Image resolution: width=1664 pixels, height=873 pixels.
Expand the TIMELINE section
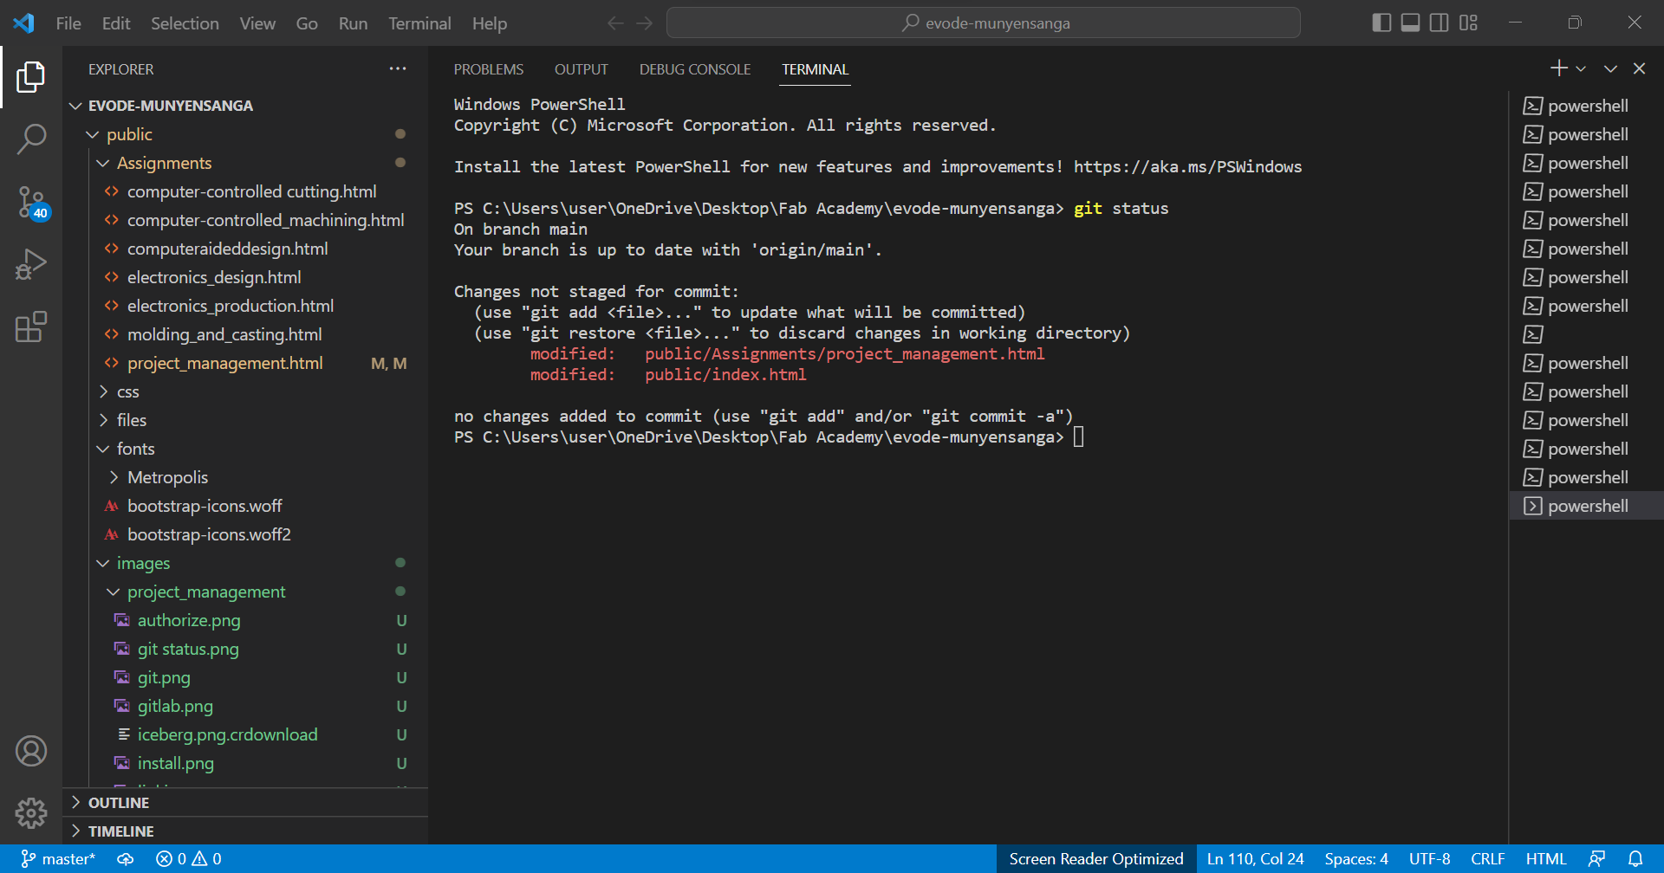click(245, 831)
